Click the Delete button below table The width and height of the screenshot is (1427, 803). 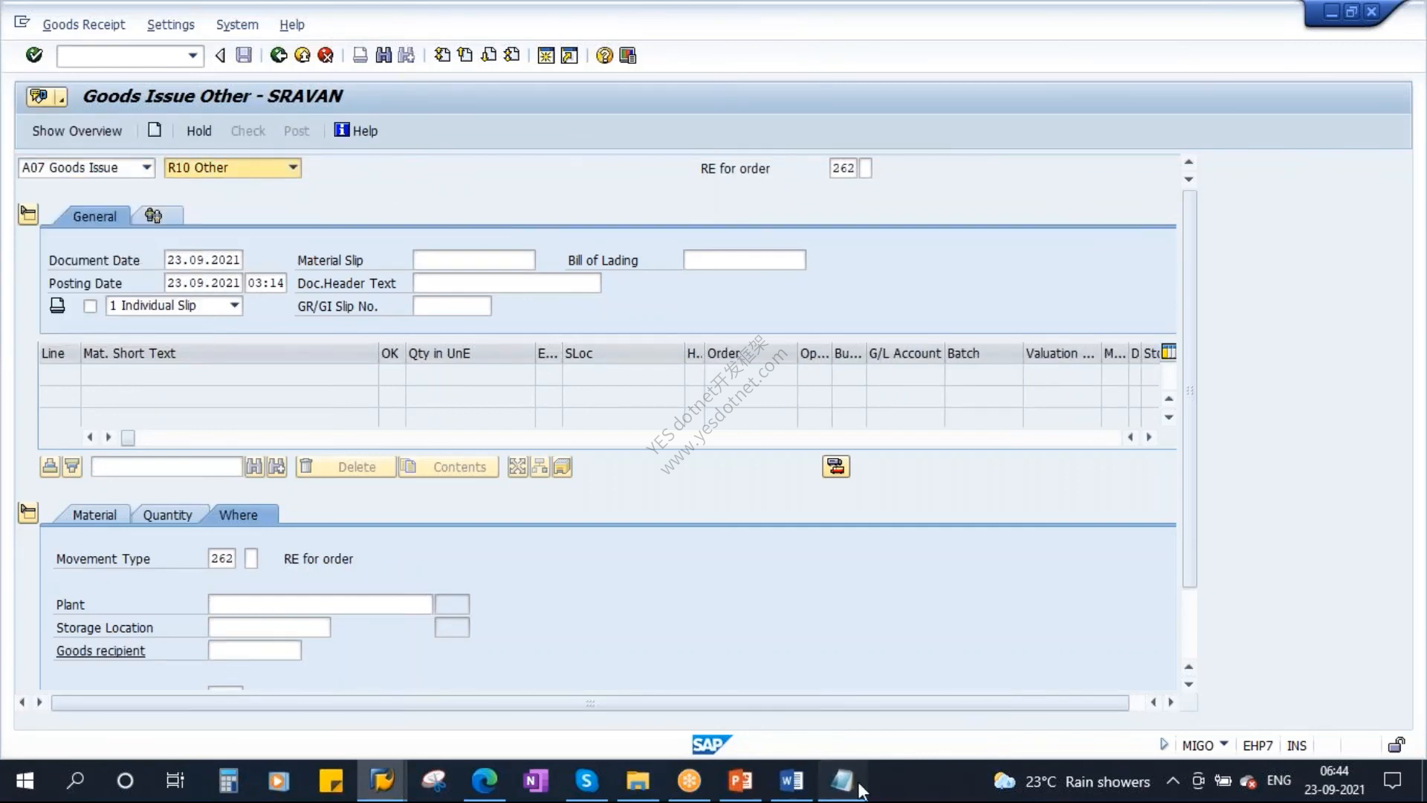coord(346,467)
